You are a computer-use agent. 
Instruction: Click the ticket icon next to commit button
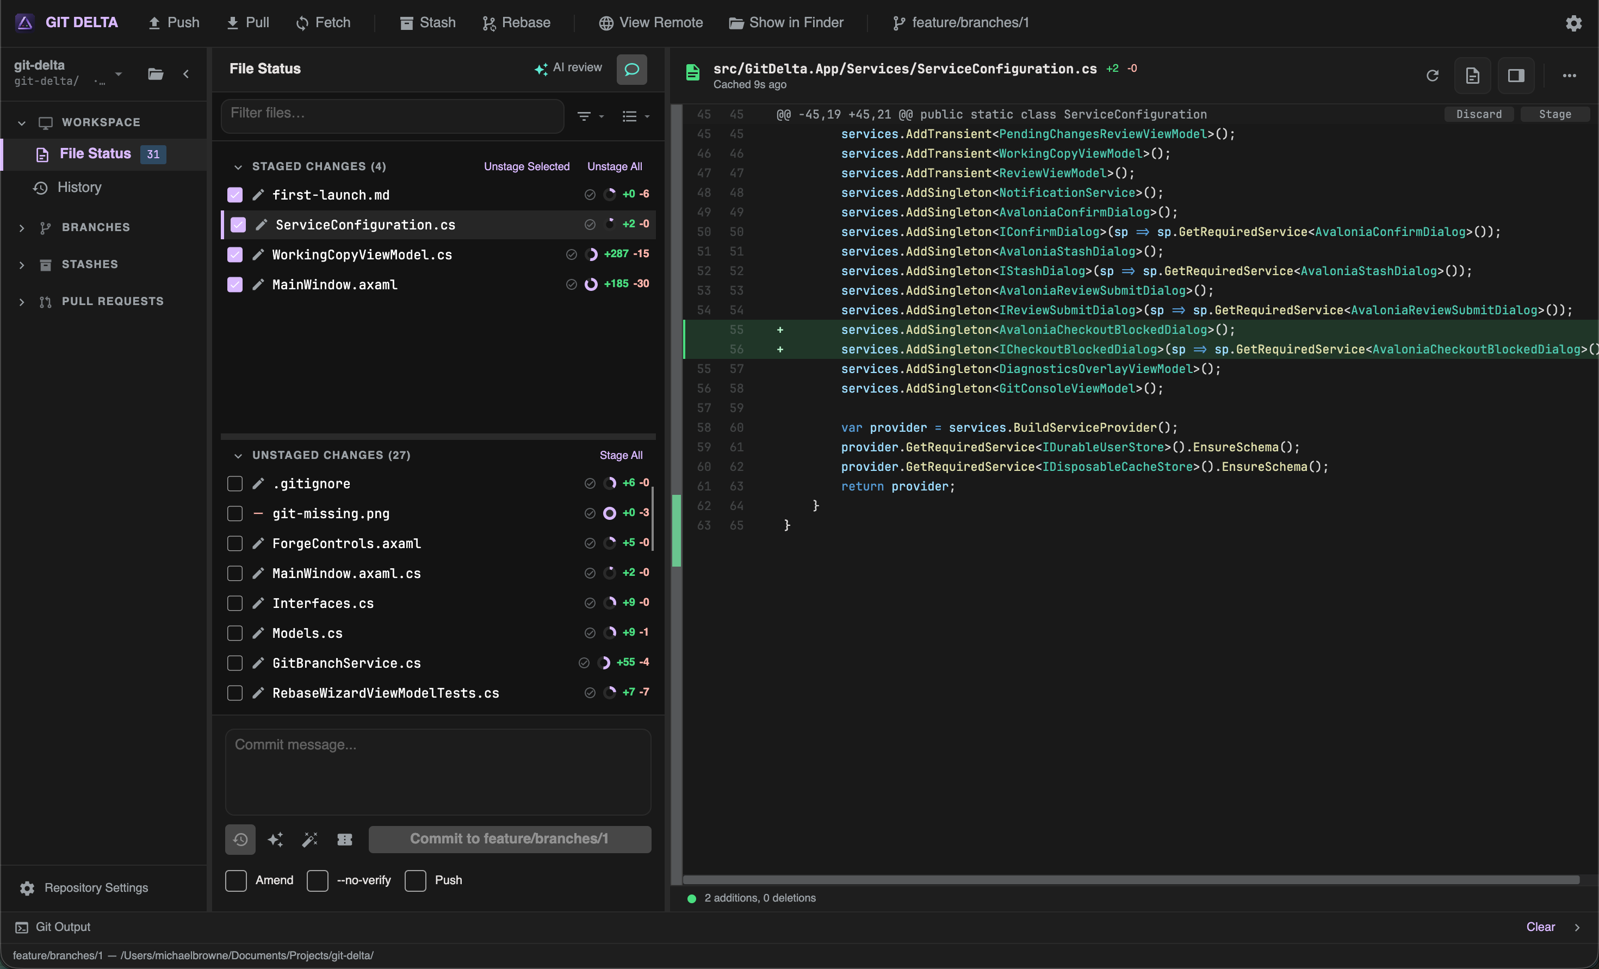(345, 839)
